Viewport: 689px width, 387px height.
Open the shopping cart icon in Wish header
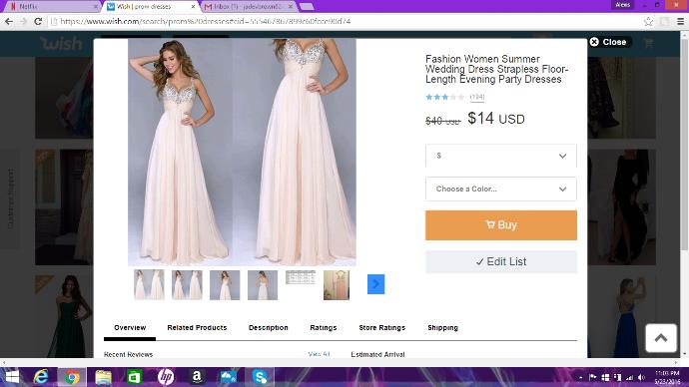(649, 43)
